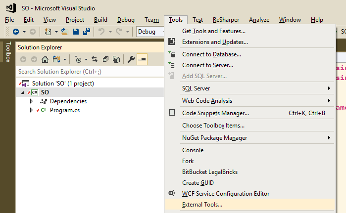
Task: Open the Toolbox side tab
Action: [x=8, y=52]
